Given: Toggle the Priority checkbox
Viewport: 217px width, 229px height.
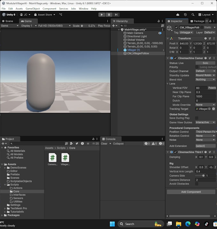Looking at the screenshot, I should point(197,67).
